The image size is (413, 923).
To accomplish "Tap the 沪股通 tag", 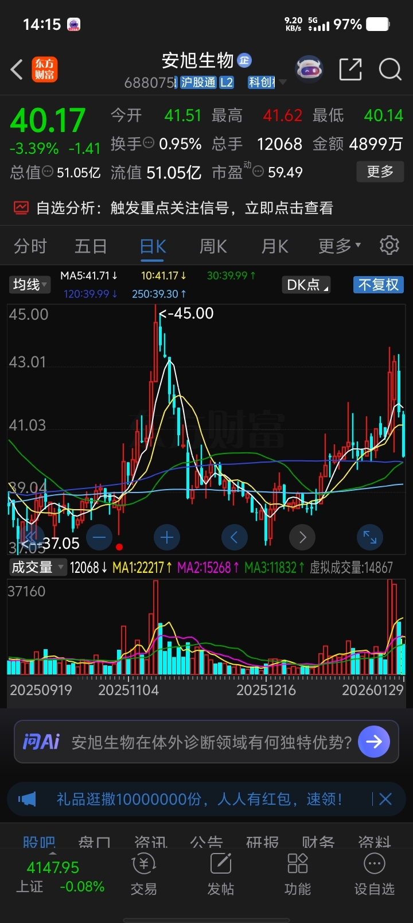I will pos(198,83).
